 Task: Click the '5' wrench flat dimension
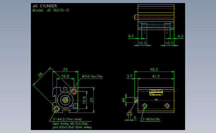[x=135, y=118]
